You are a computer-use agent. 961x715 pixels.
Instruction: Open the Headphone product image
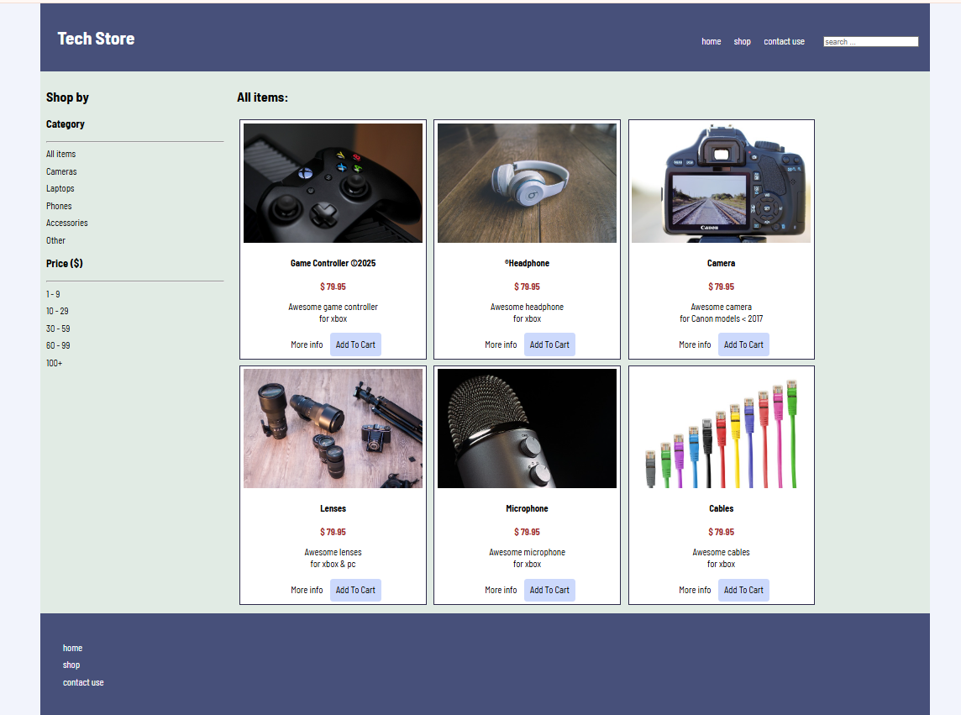(x=527, y=183)
